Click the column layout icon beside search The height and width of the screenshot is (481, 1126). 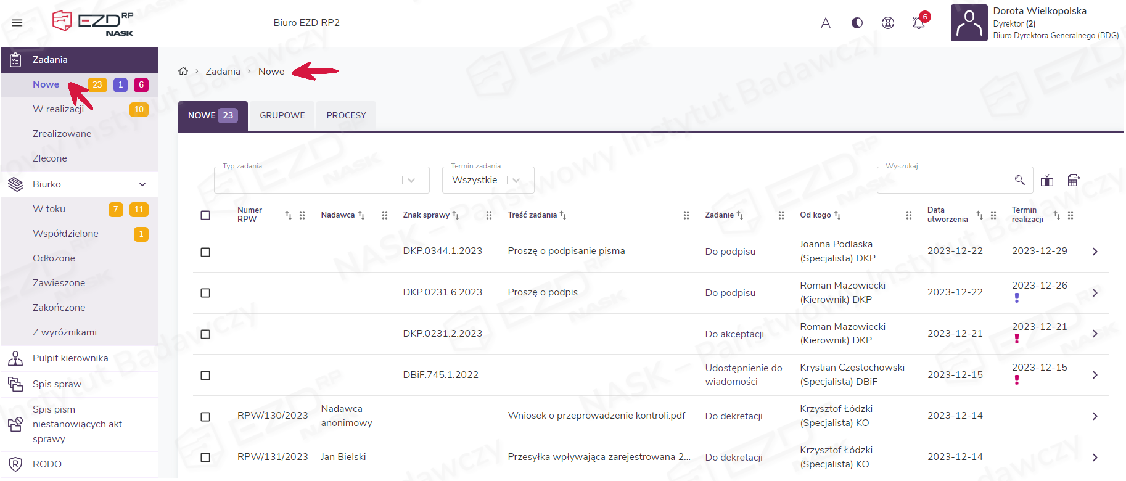[1046, 181]
